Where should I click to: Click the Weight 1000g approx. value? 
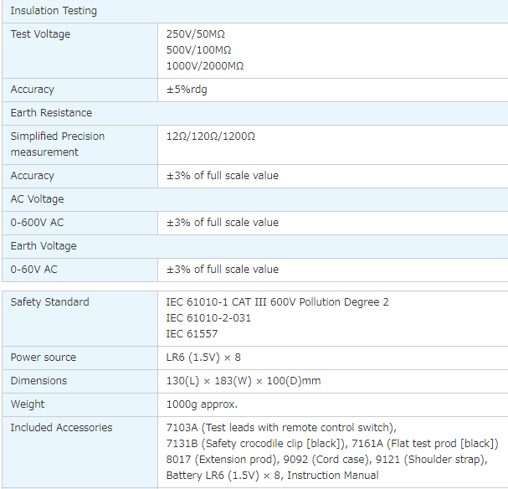[202, 404]
